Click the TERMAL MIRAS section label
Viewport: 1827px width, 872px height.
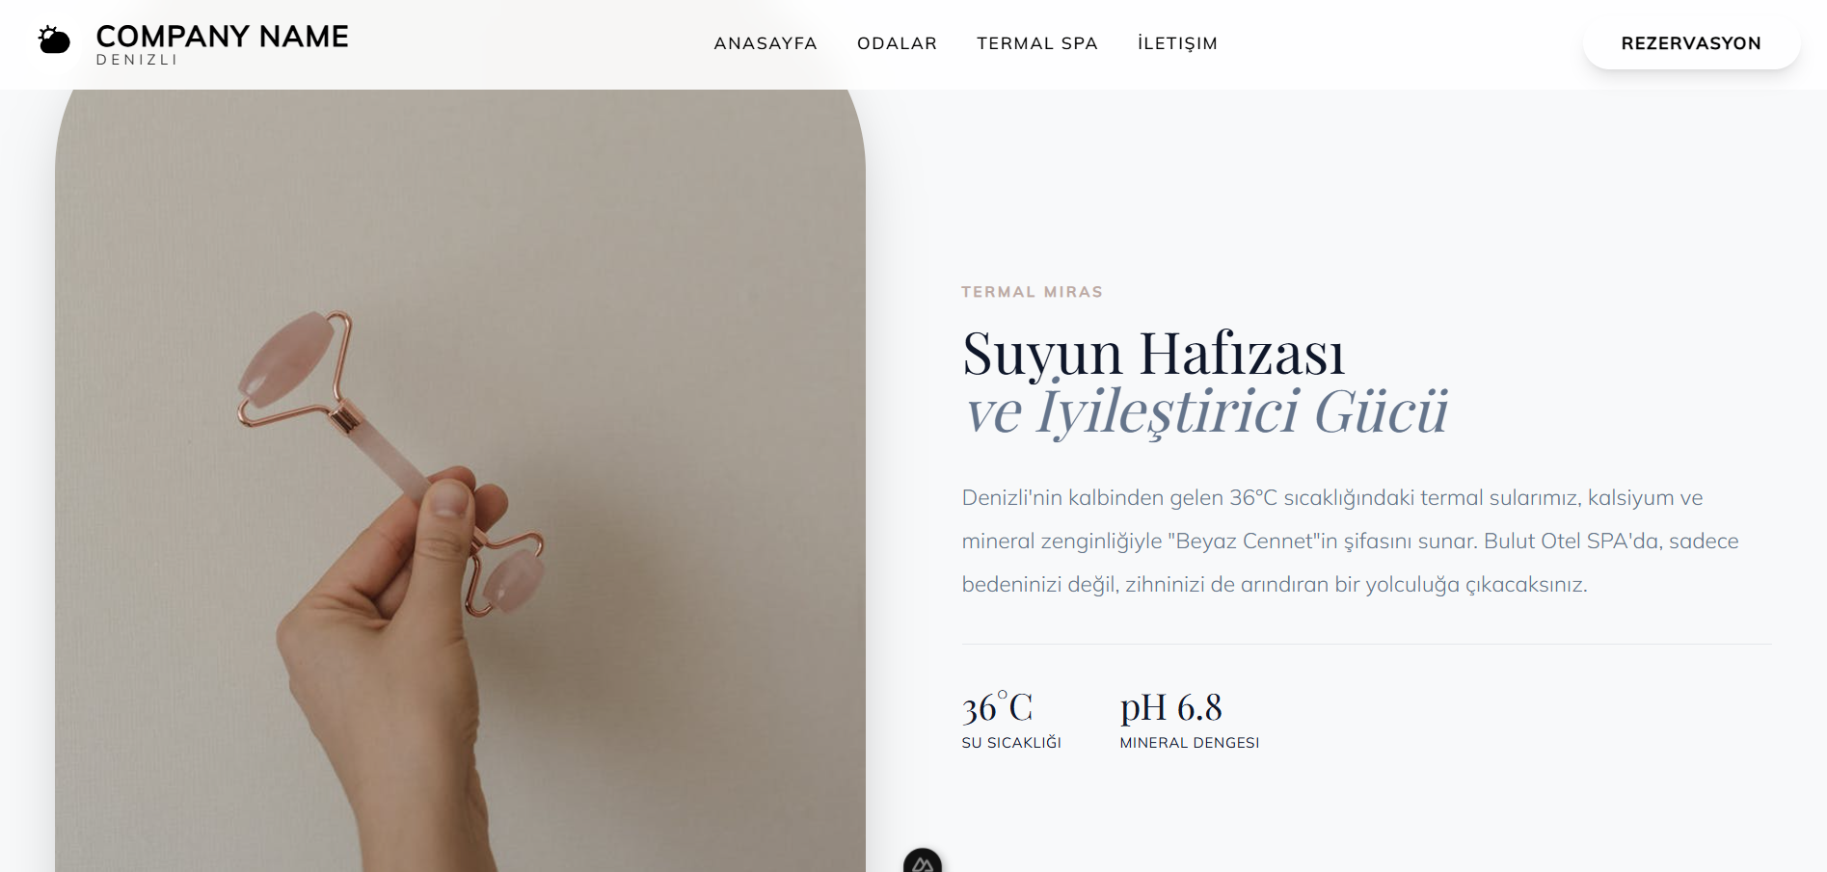[x=1032, y=292]
